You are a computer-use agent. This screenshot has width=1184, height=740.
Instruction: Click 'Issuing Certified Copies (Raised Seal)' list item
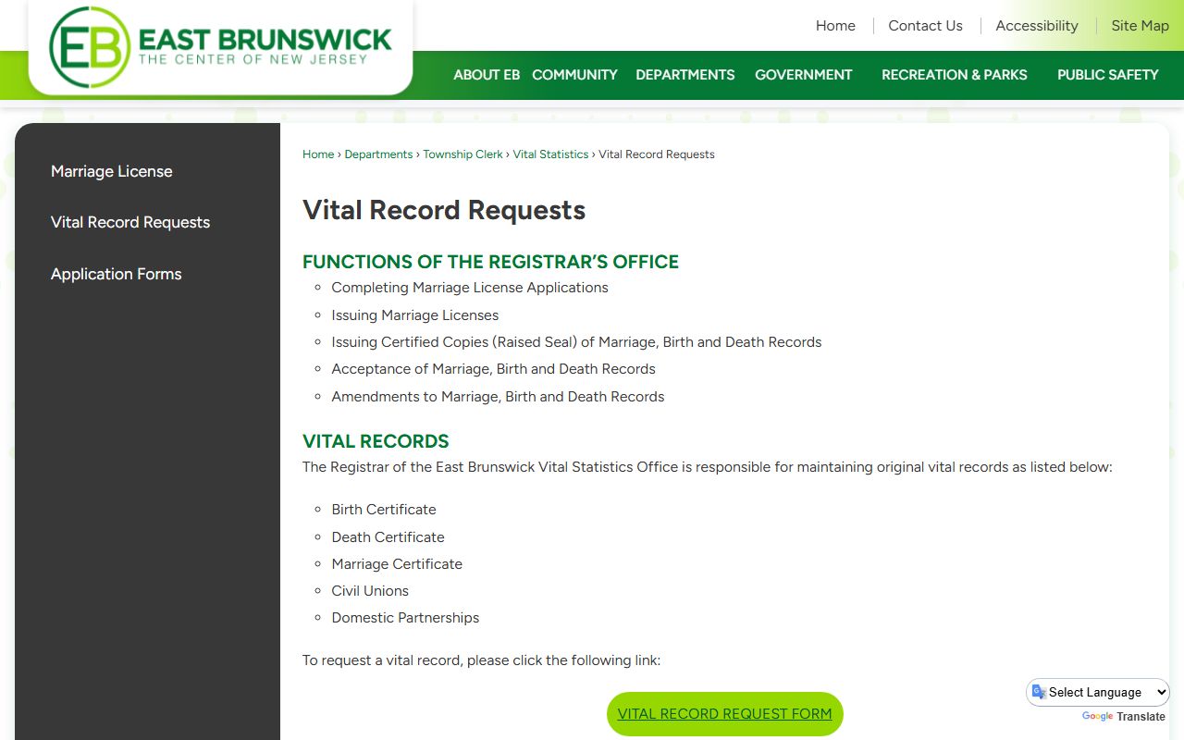tap(576, 342)
